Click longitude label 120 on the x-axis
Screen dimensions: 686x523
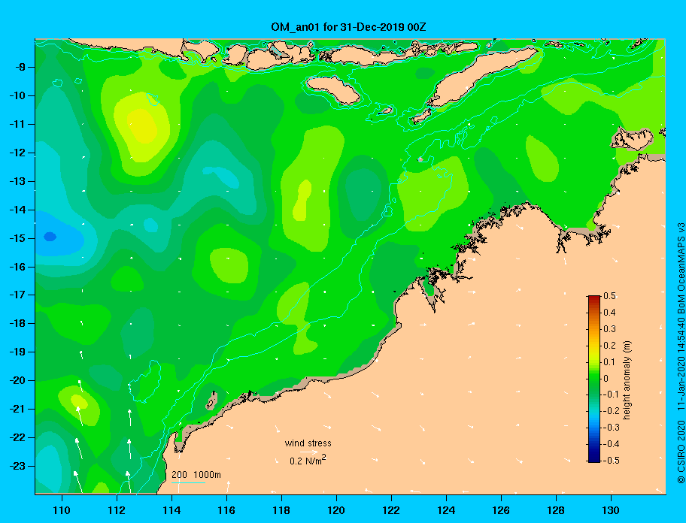pos(336,510)
